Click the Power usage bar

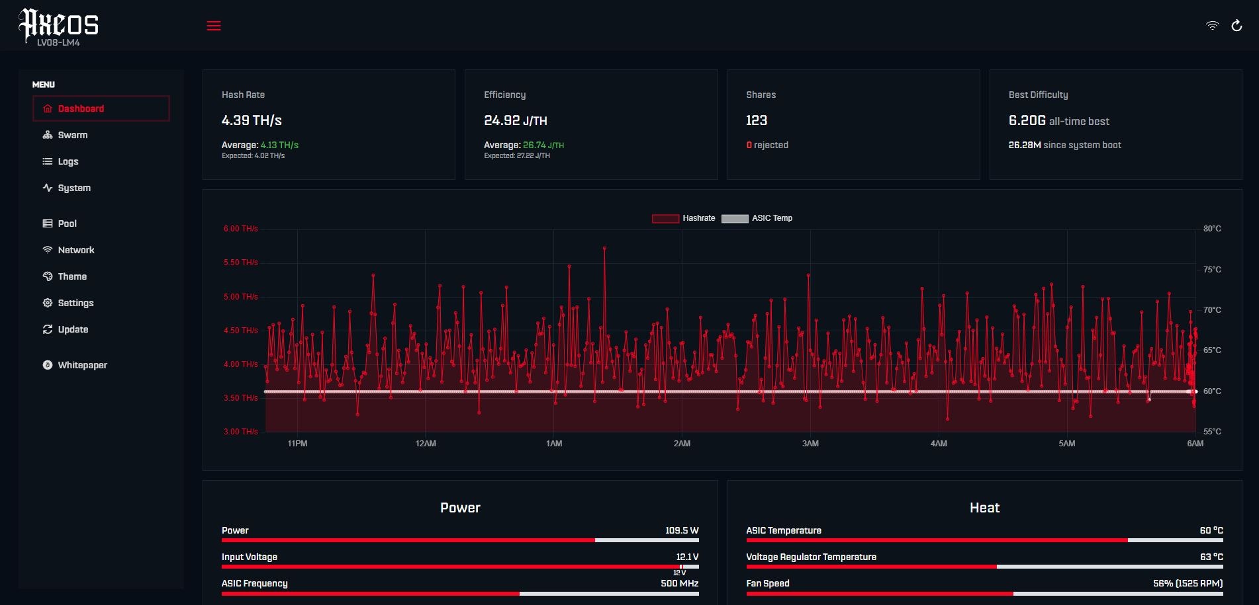[x=460, y=540]
